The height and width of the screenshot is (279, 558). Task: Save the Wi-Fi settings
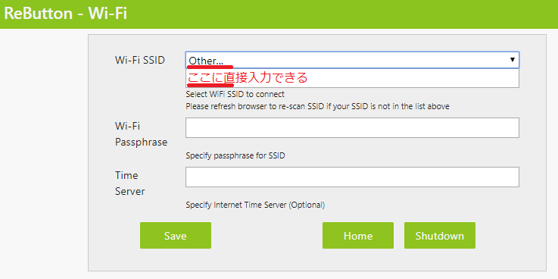click(176, 236)
